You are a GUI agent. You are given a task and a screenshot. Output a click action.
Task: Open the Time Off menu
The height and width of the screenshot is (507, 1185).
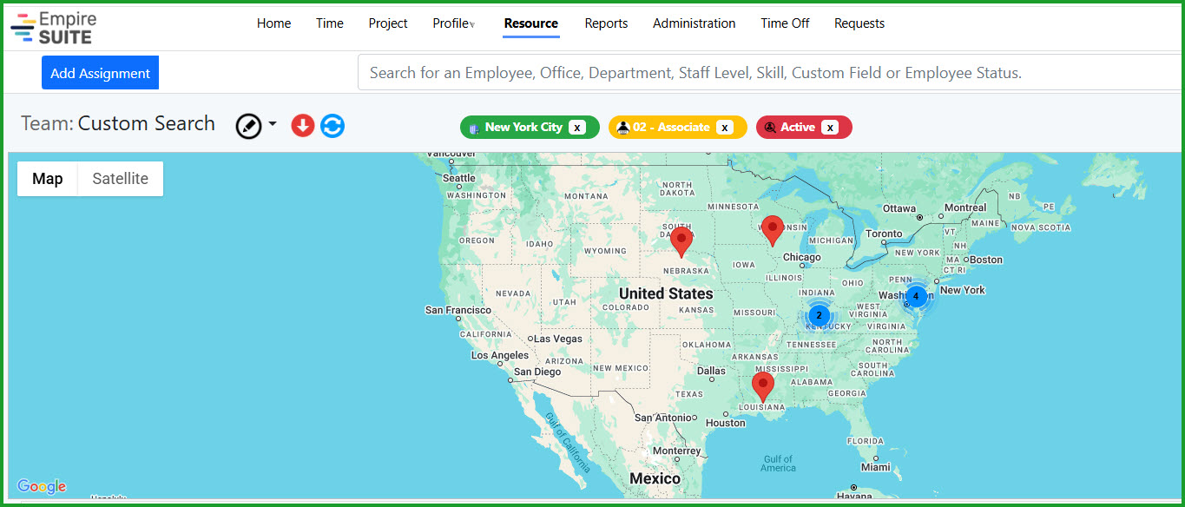pos(785,23)
